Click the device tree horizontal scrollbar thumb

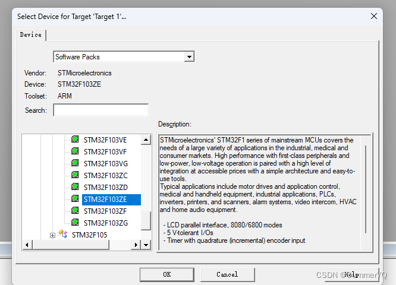tap(71, 245)
